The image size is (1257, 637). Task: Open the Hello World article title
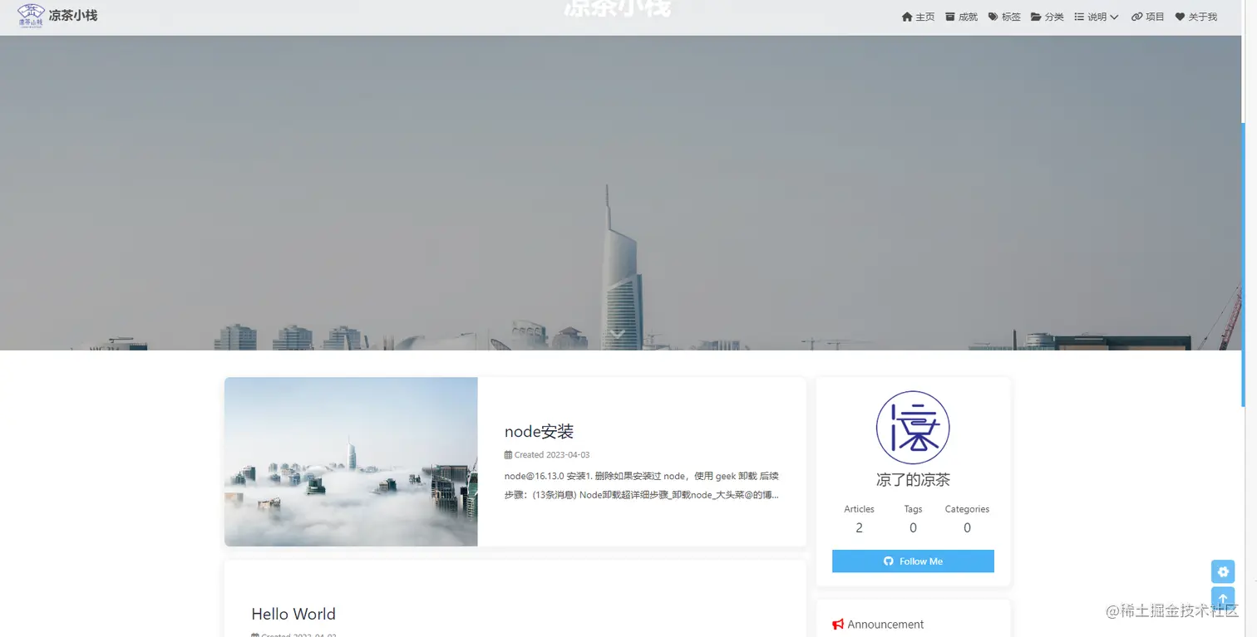293,615
